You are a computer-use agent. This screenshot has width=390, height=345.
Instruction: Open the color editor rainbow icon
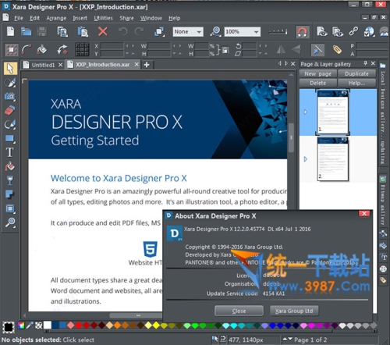point(21,325)
